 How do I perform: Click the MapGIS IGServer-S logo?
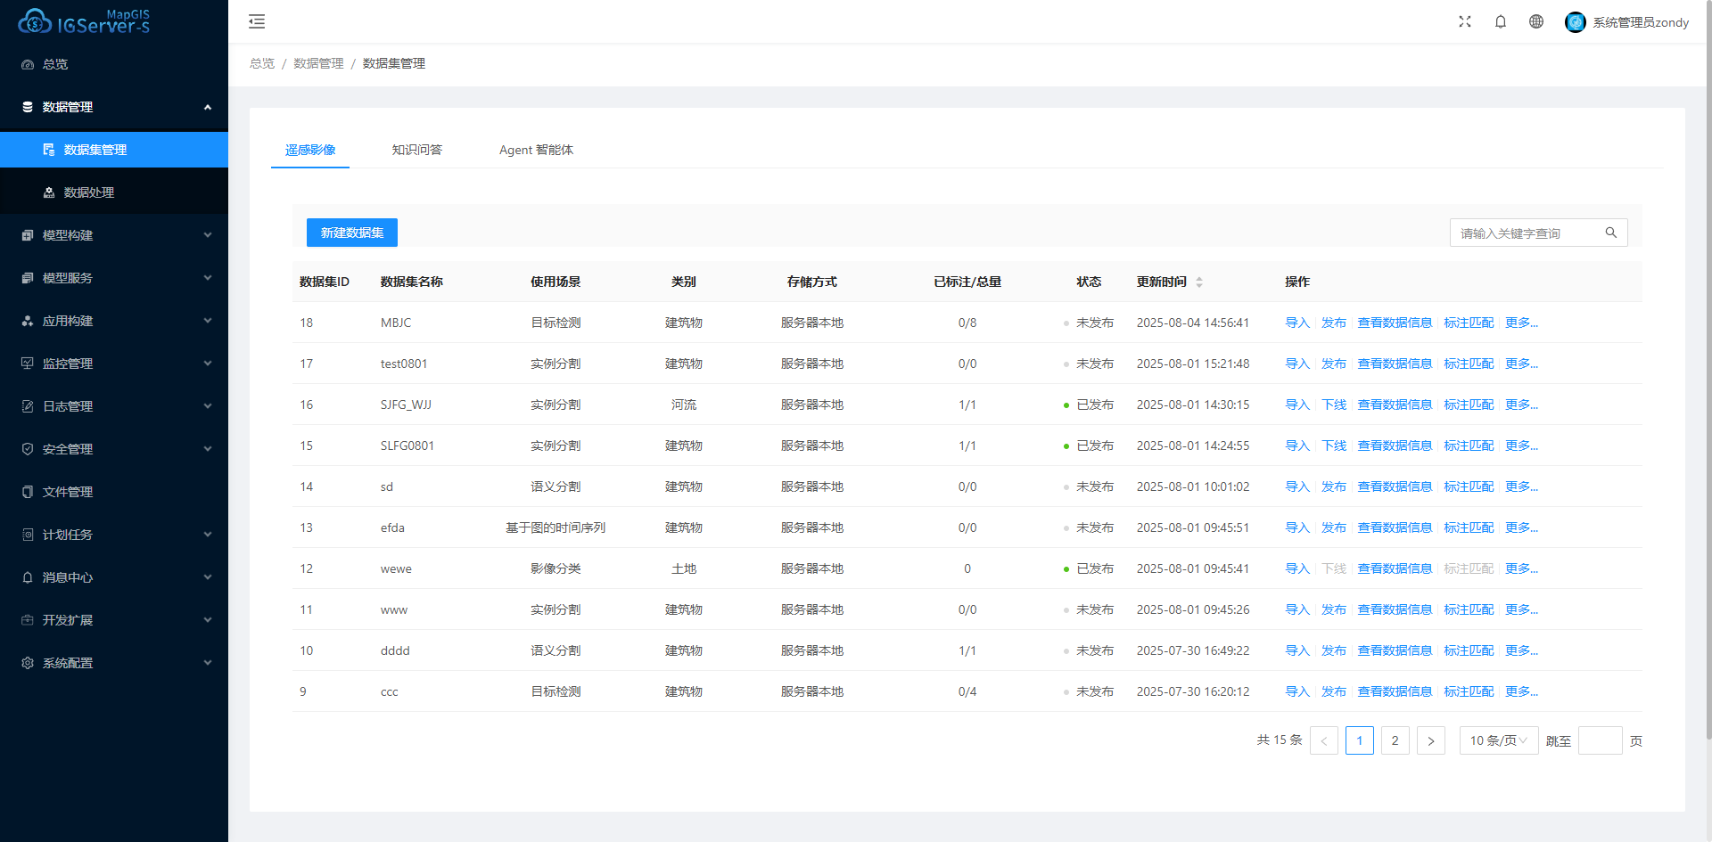85,21
